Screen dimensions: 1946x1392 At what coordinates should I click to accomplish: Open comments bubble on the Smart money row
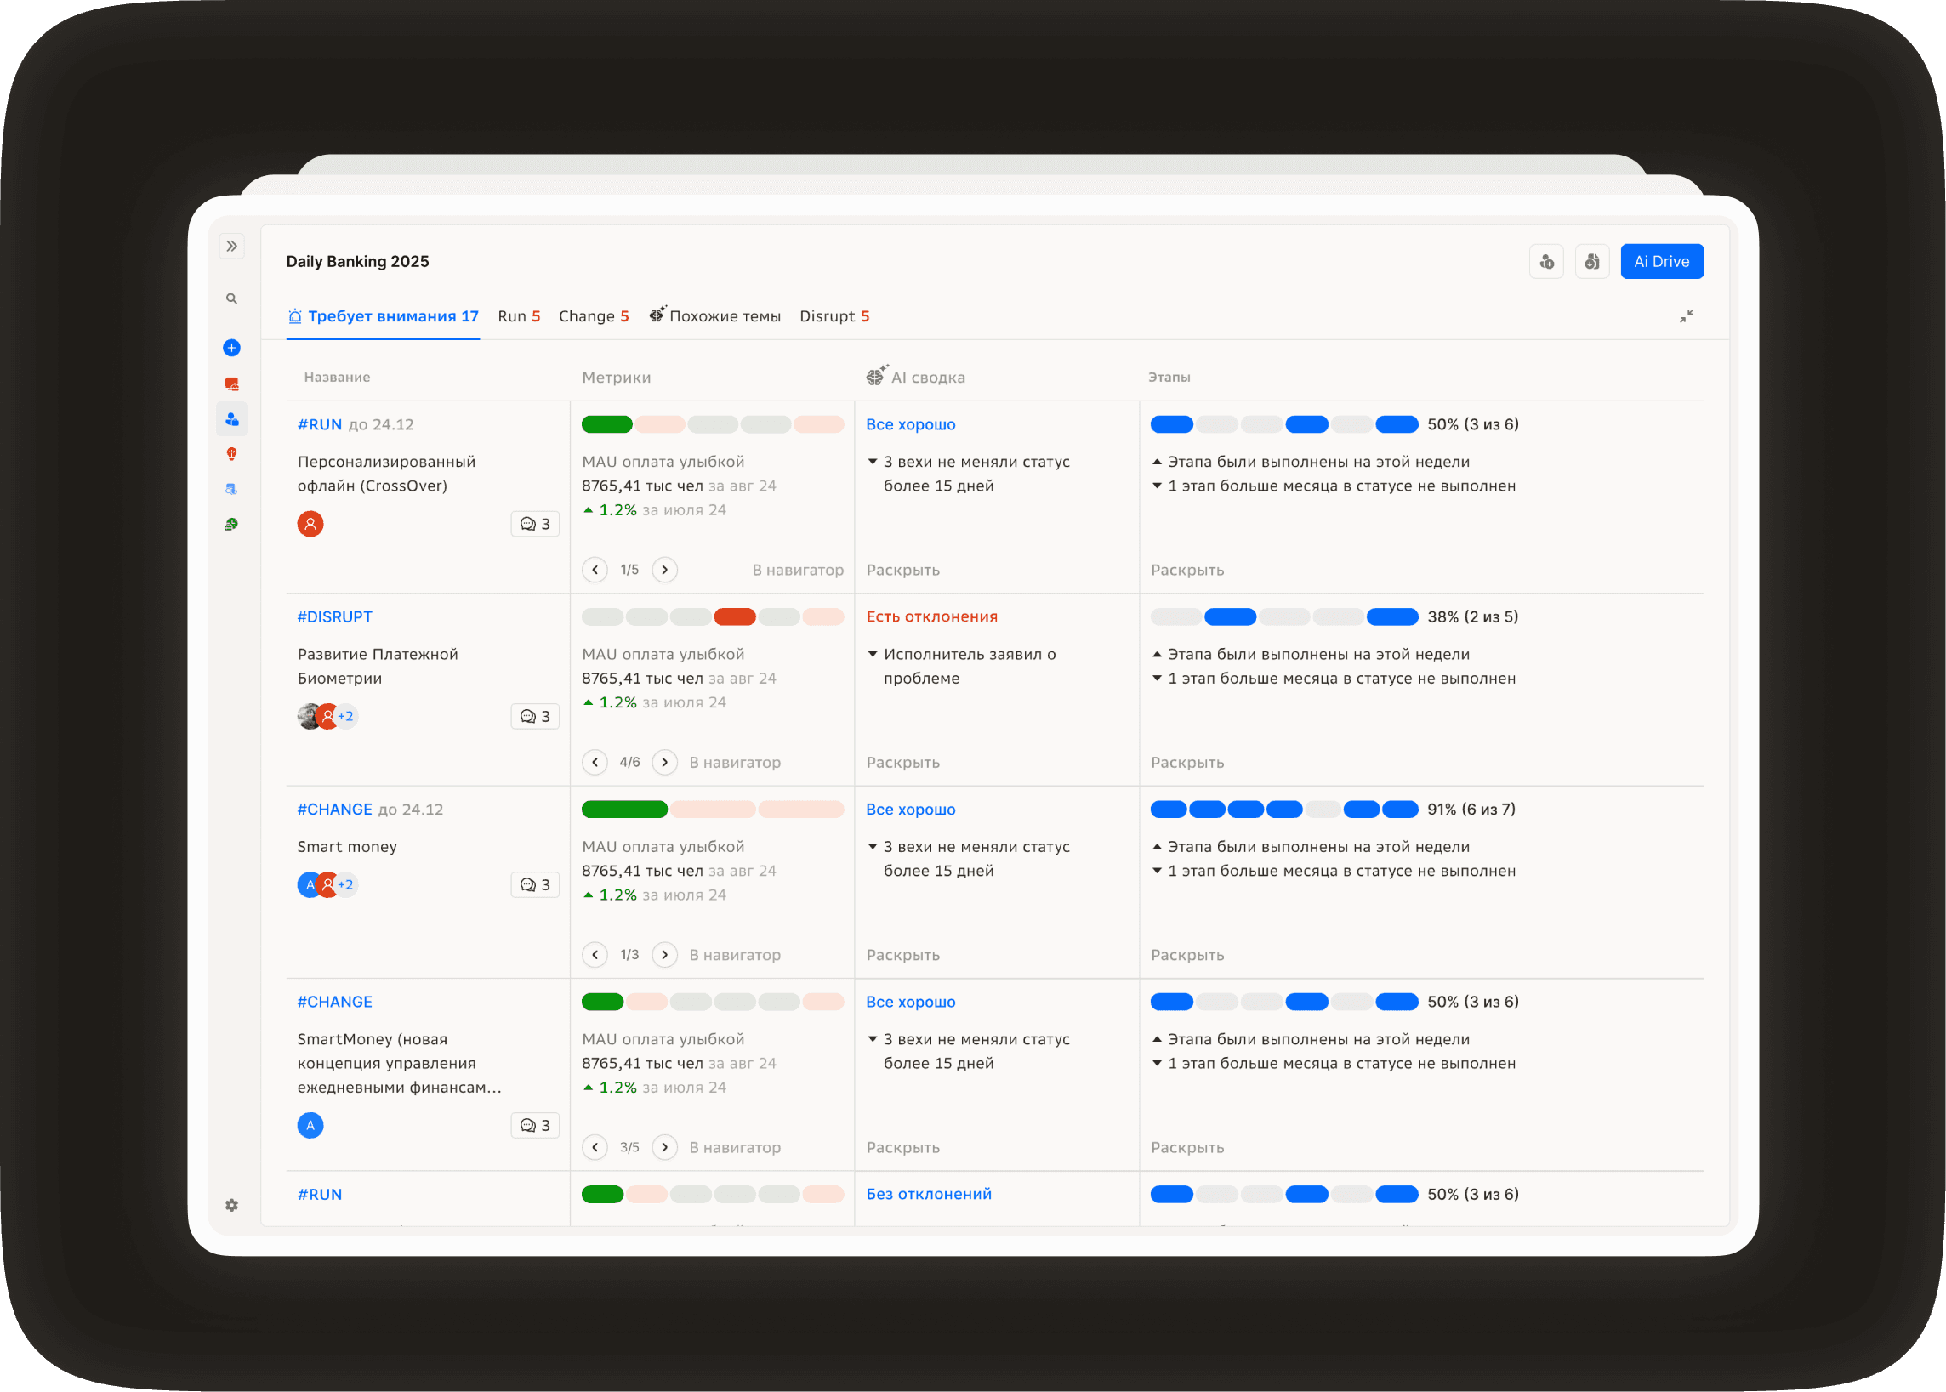coord(535,884)
